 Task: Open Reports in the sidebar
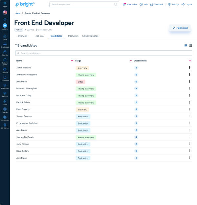5,94
